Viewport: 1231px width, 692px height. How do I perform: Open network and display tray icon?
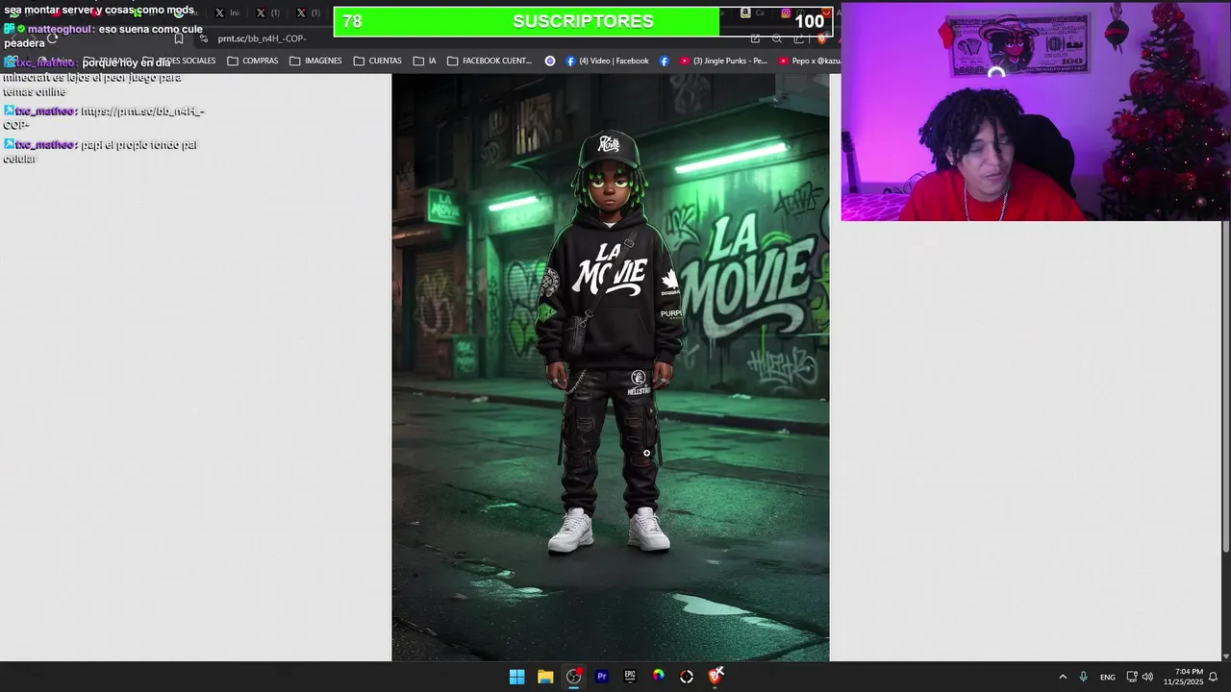(x=1132, y=677)
